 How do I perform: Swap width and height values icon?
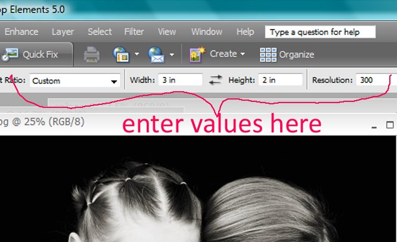point(215,80)
